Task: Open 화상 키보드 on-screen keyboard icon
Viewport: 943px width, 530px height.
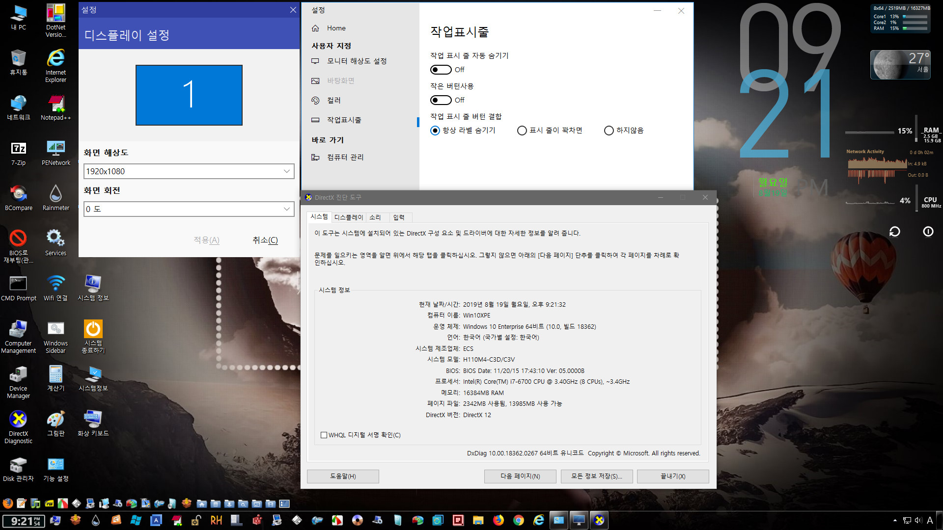Action: (93, 424)
